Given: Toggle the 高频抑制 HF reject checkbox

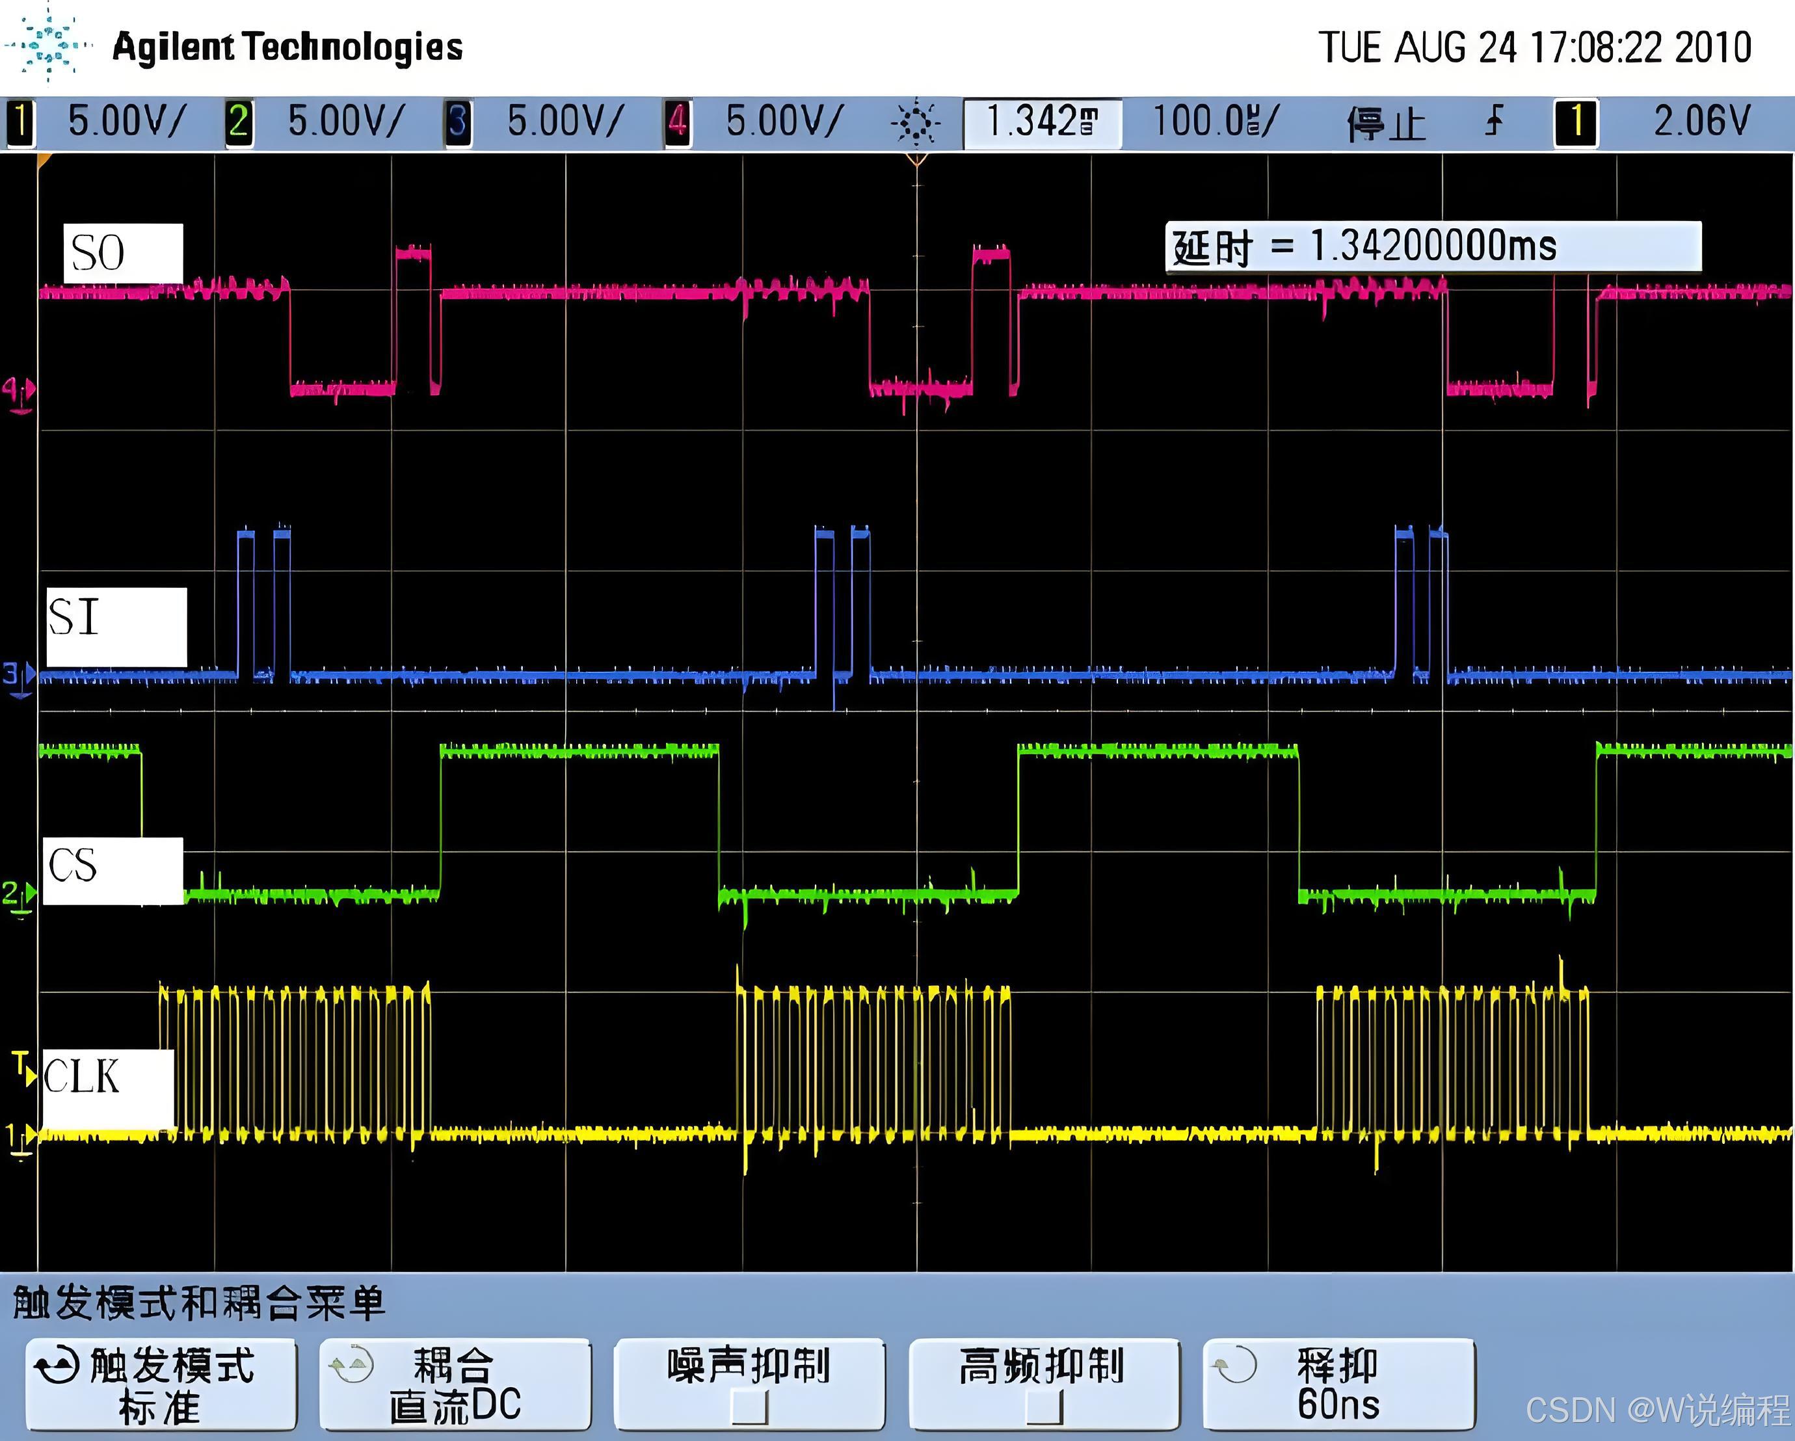Looking at the screenshot, I should tap(1044, 1408).
